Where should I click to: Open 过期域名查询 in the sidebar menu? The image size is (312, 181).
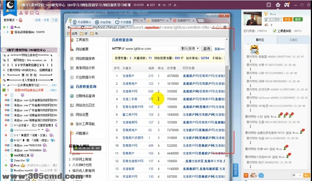(x=85, y=96)
